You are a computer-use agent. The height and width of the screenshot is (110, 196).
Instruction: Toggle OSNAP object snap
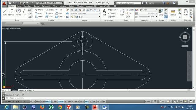[61, 101]
